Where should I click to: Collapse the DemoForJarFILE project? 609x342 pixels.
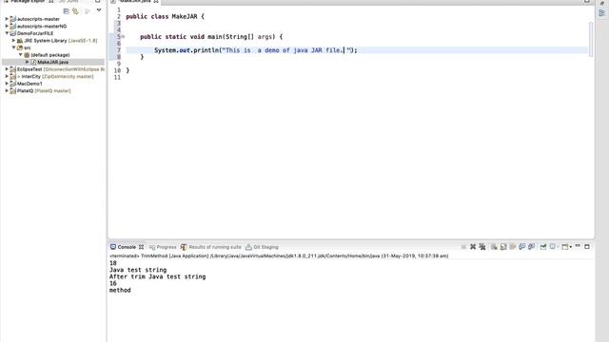(x=7, y=33)
